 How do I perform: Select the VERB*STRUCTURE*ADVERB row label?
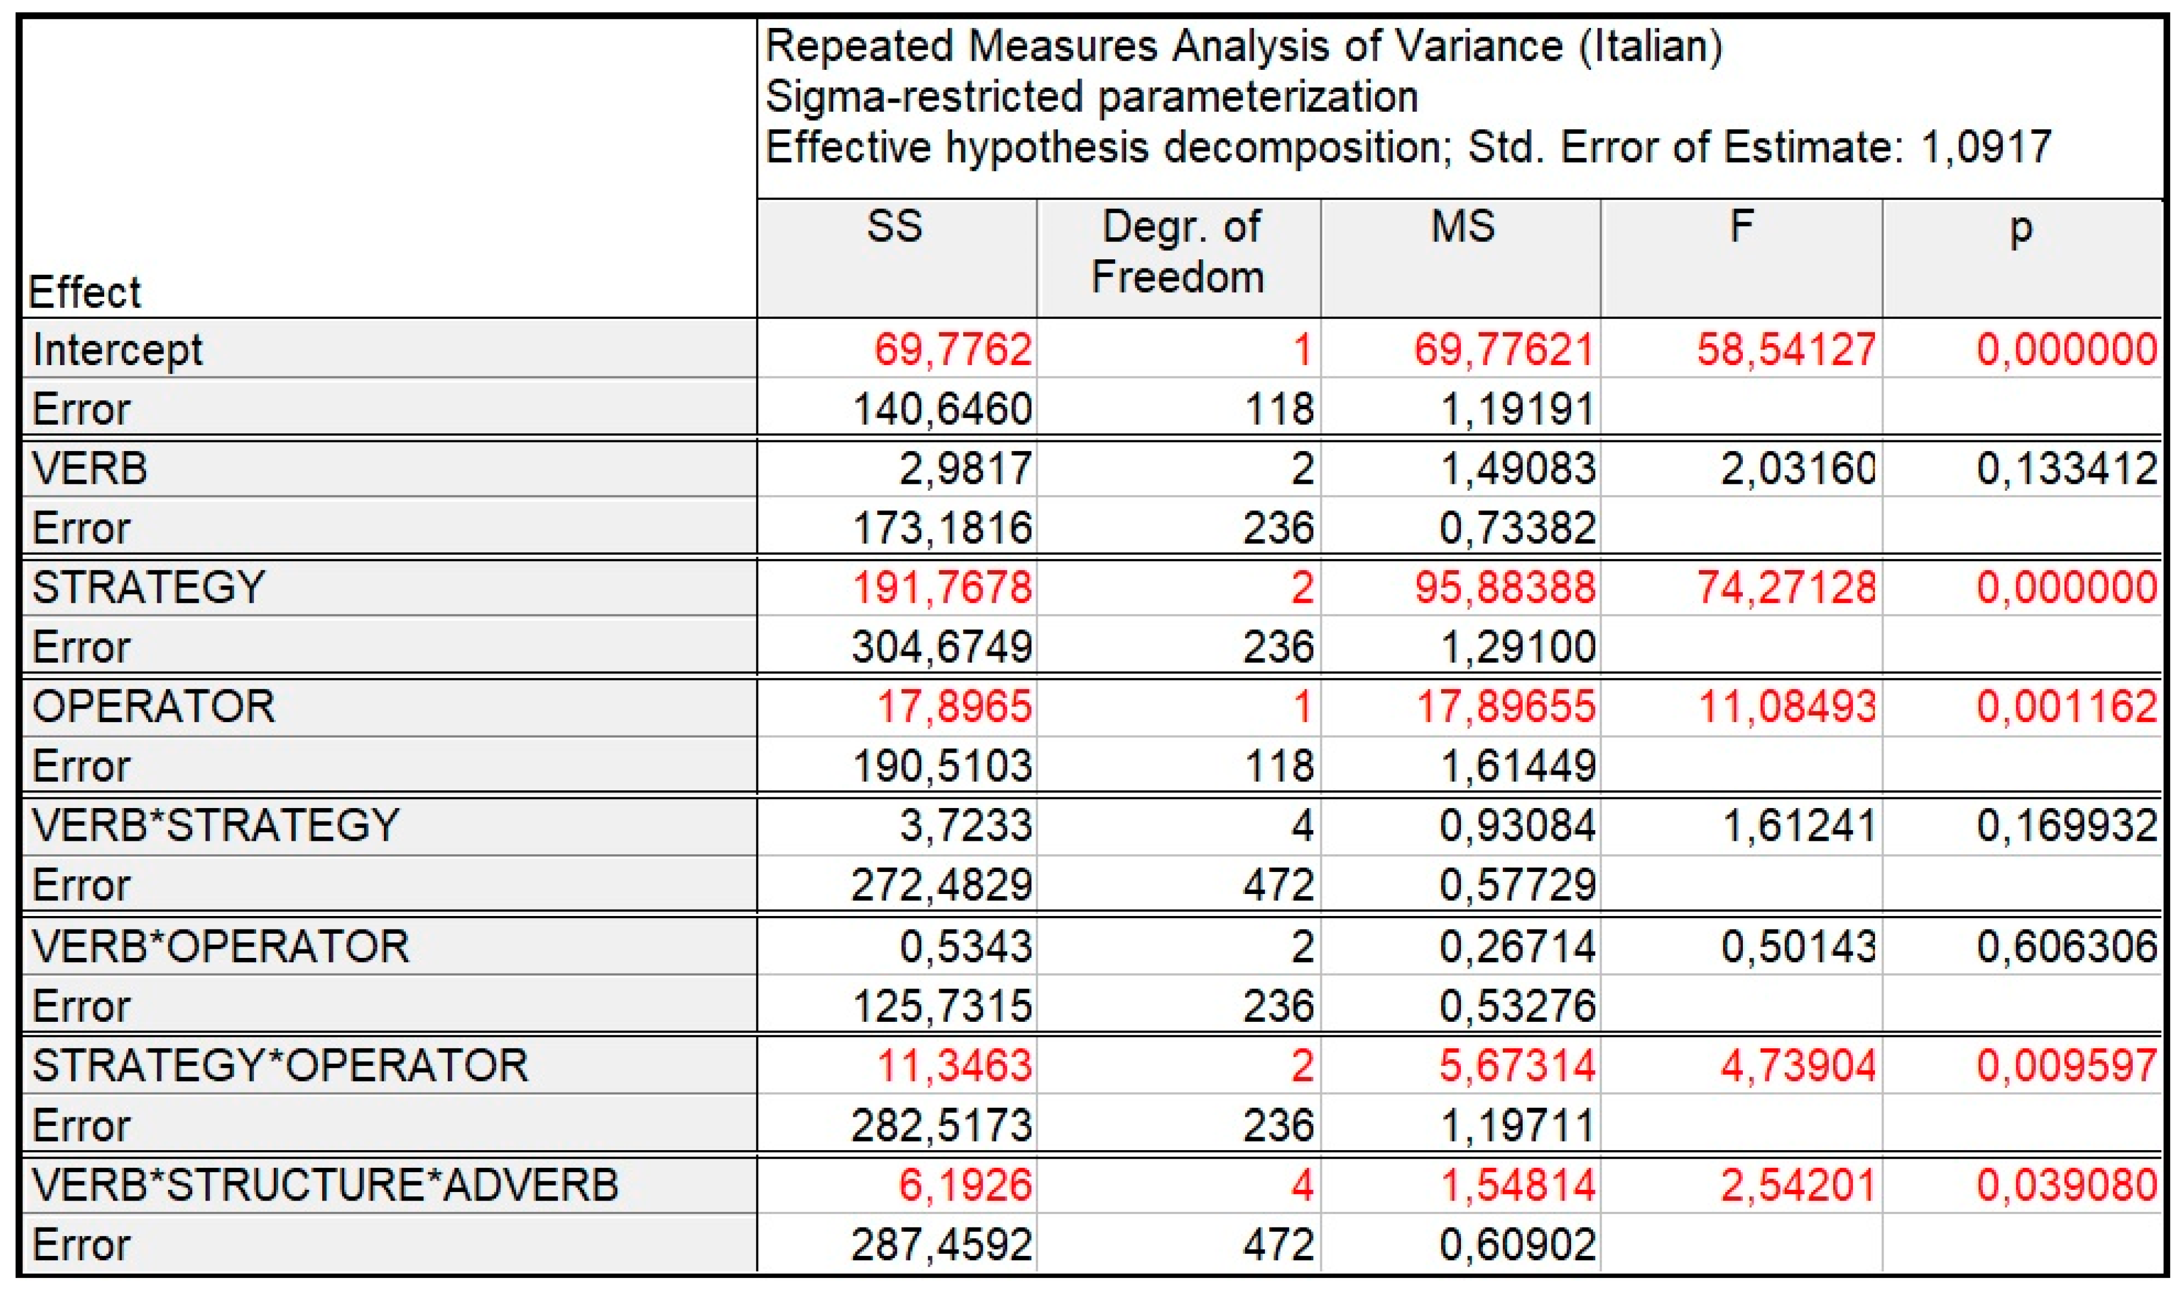point(324,1184)
